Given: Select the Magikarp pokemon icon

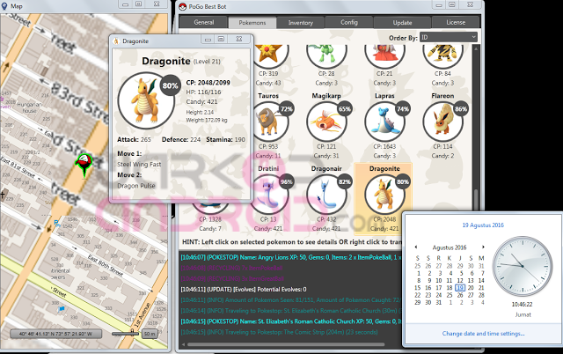Looking at the screenshot, I should pyautogui.click(x=326, y=122).
